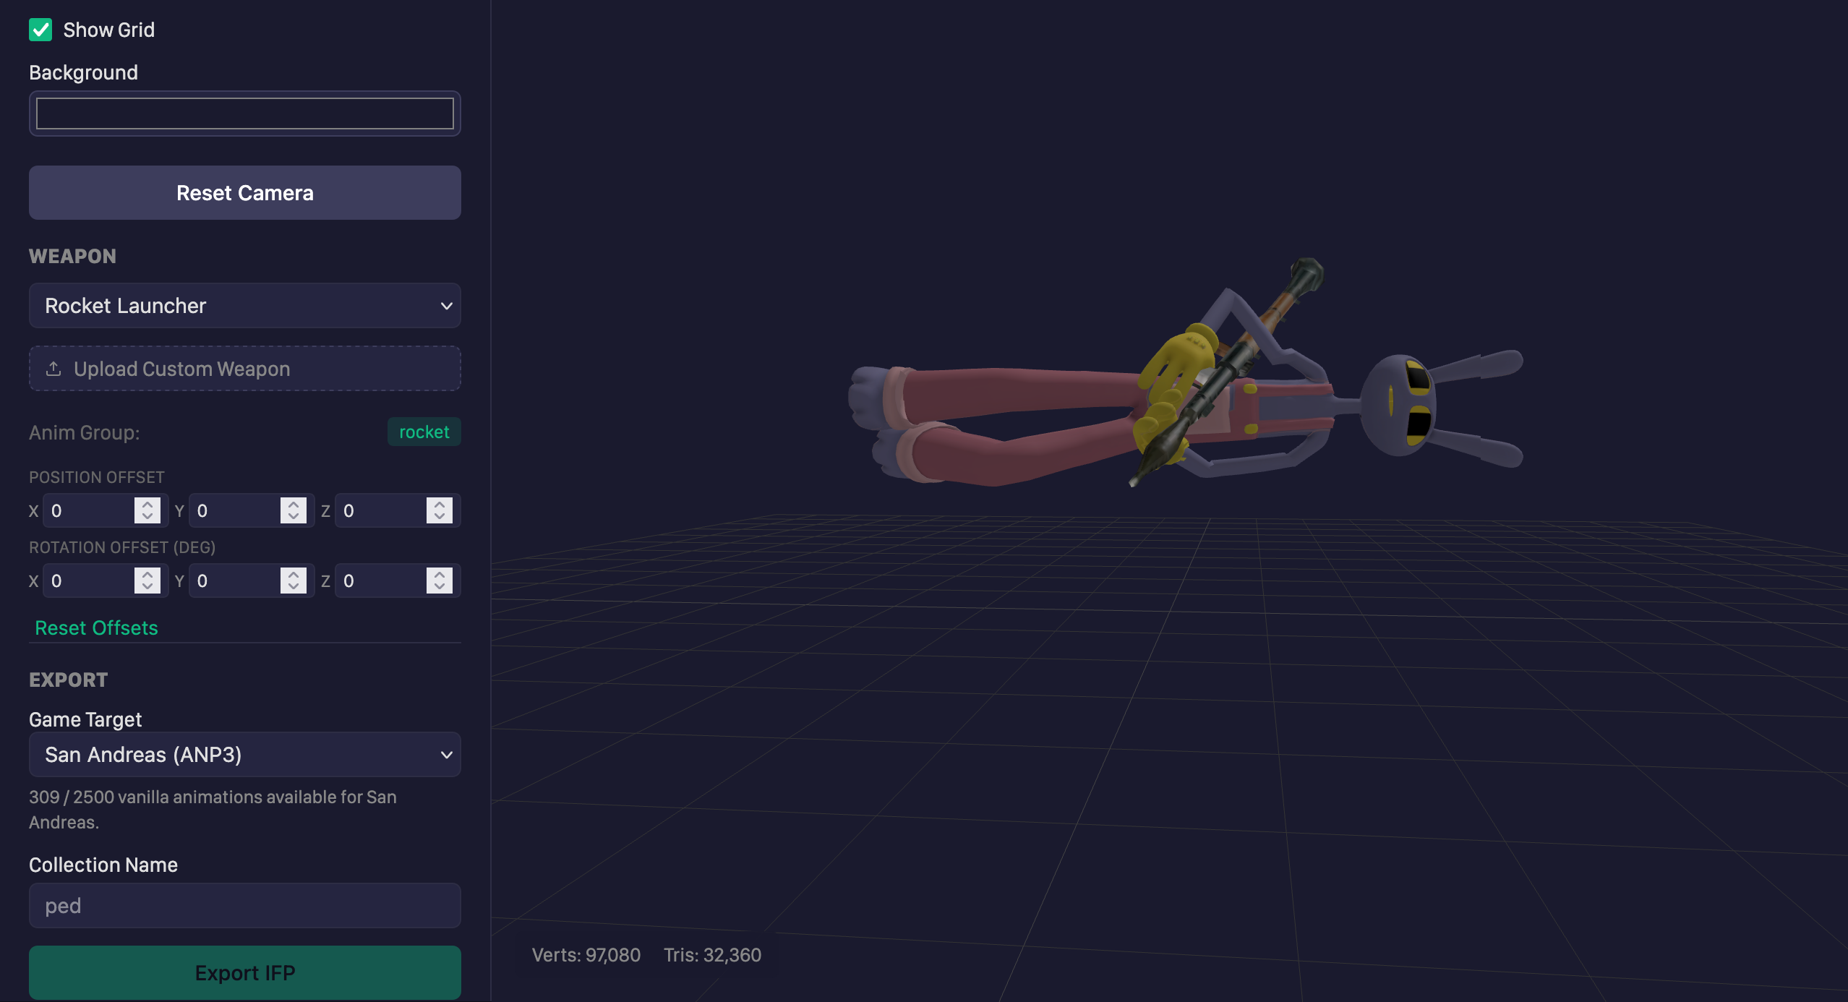
Task: Click the Rotation Offset Z stepper arrows
Action: click(440, 581)
